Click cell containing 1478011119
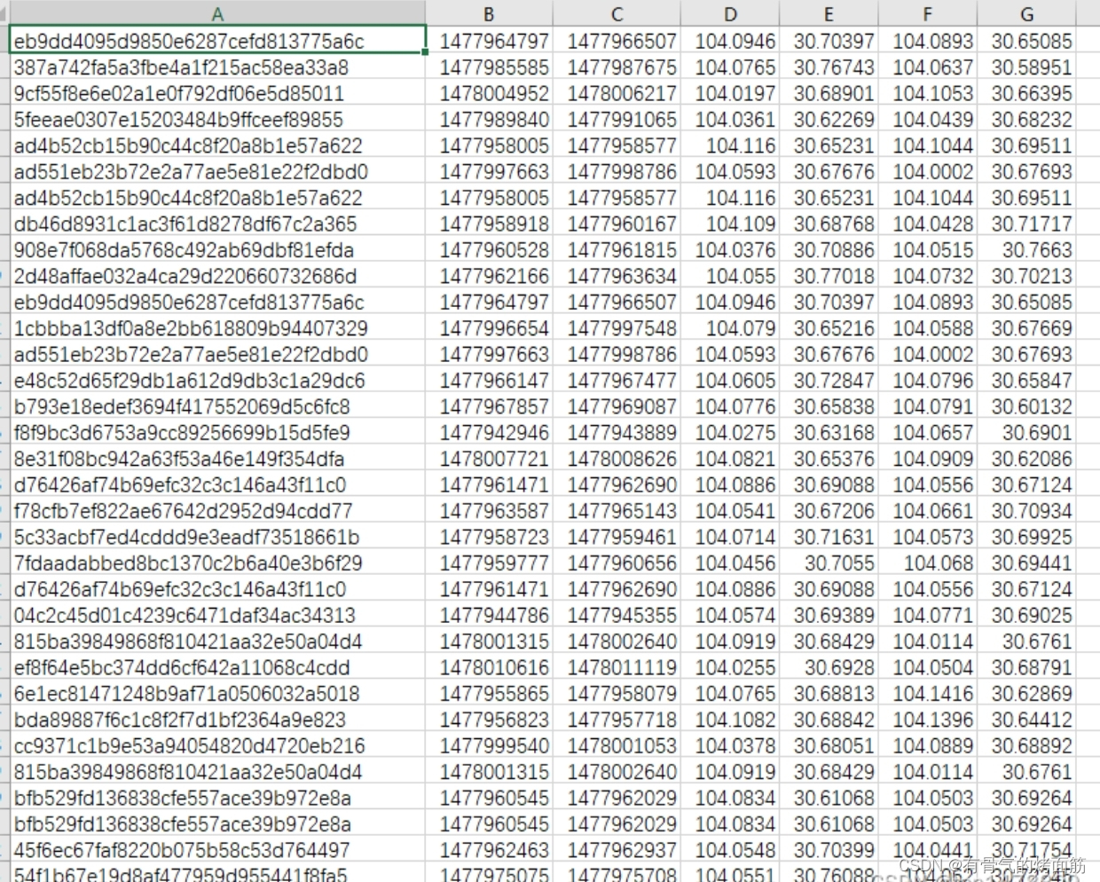This screenshot has width=1100, height=882. pyautogui.click(x=617, y=667)
